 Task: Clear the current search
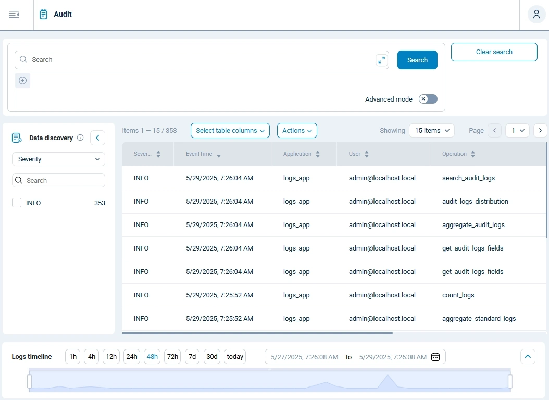click(494, 52)
